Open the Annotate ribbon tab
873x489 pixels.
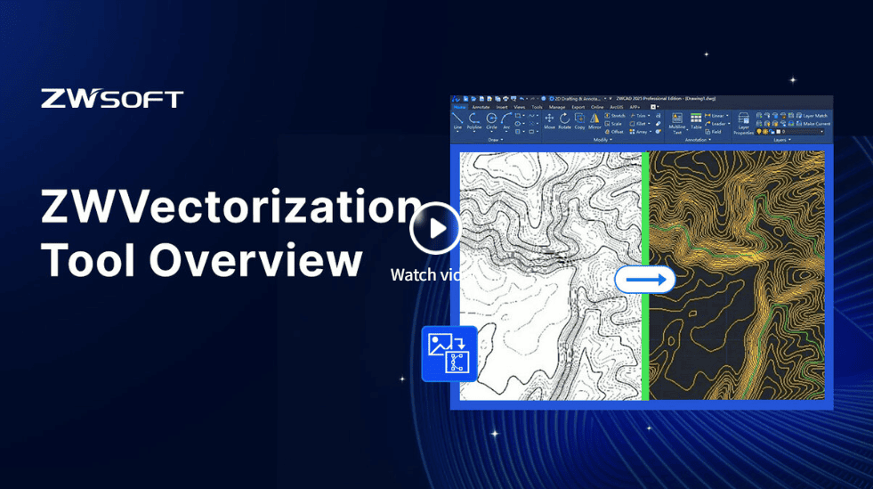(481, 107)
